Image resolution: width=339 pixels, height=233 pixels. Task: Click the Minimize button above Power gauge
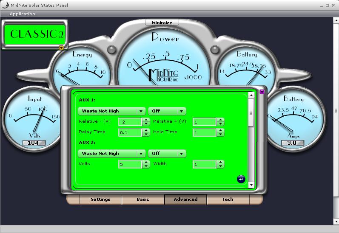point(162,22)
